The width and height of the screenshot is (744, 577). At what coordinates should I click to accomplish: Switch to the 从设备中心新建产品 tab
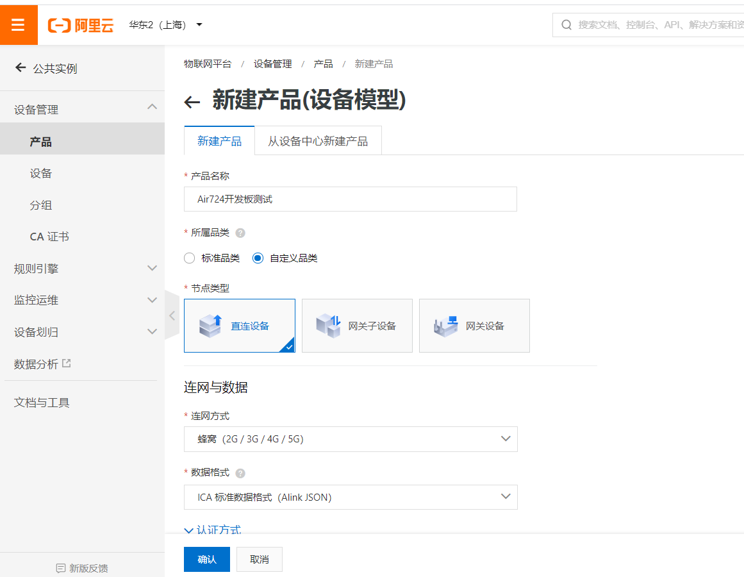click(x=318, y=140)
